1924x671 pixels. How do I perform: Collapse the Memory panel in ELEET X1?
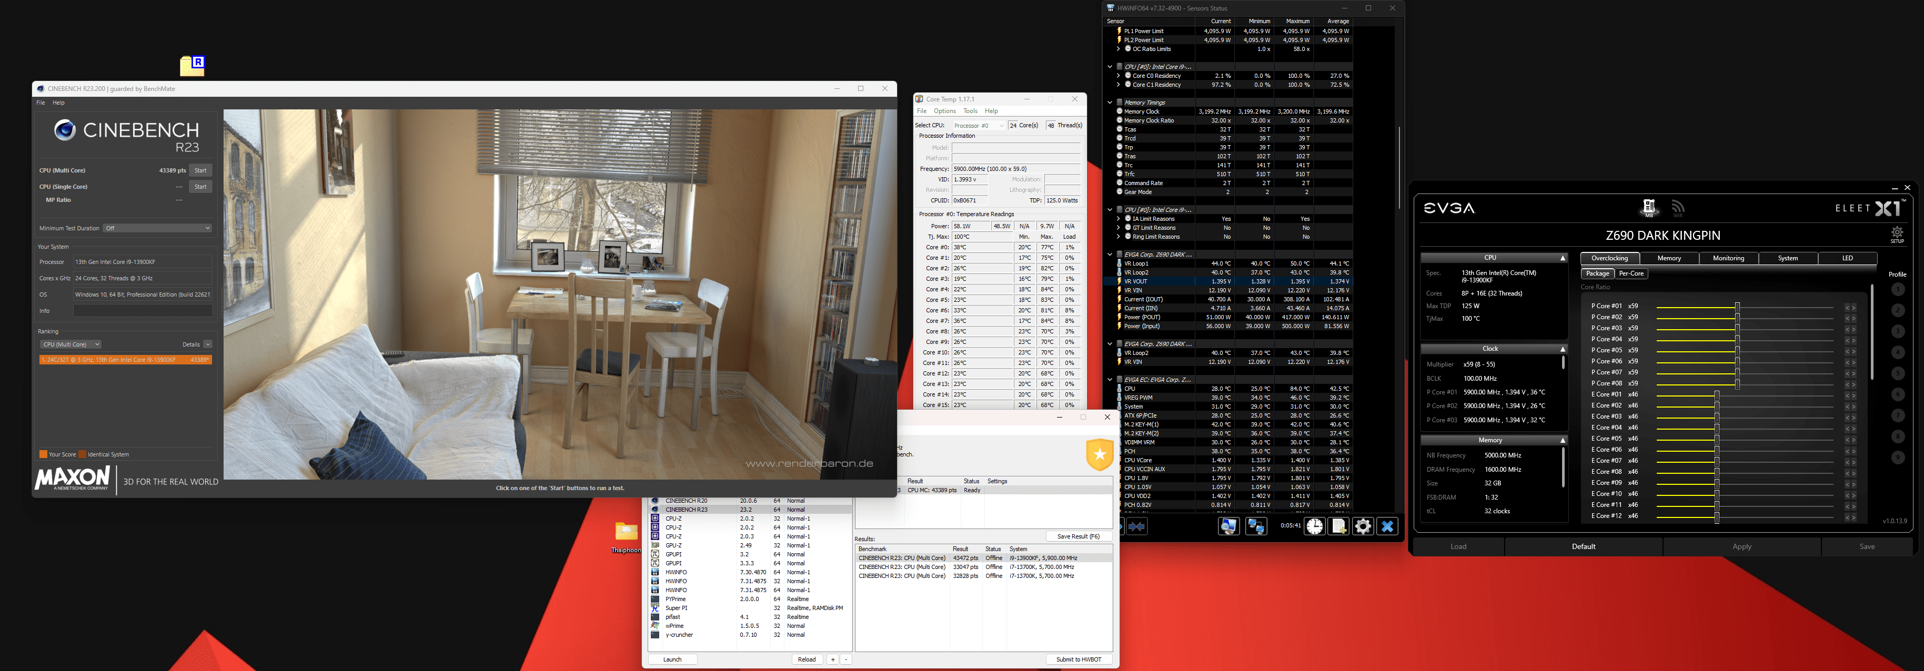(1563, 440)
